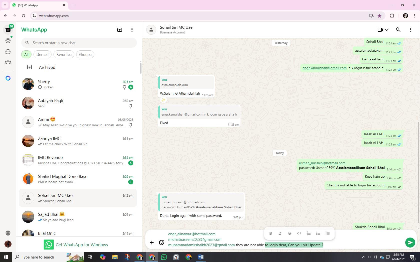Open the Communities icon in sidebar
420x262 pixels.
click(8, 63)
